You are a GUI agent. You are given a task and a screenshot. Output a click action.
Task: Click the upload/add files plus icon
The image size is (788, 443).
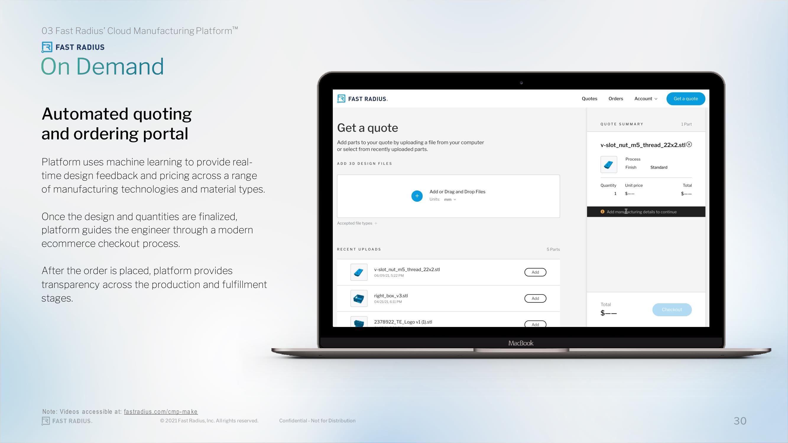417,195
